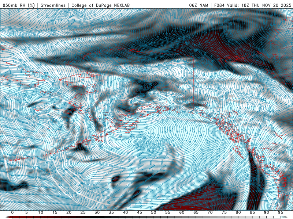Click the "F084" forecast hour text

(219, 5)
